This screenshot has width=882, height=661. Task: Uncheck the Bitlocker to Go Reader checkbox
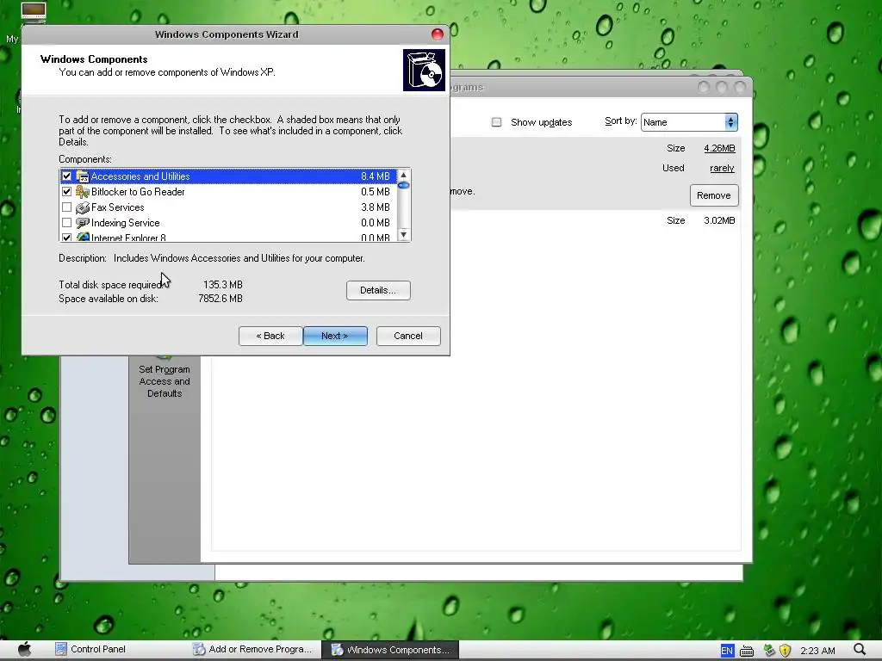66,192
